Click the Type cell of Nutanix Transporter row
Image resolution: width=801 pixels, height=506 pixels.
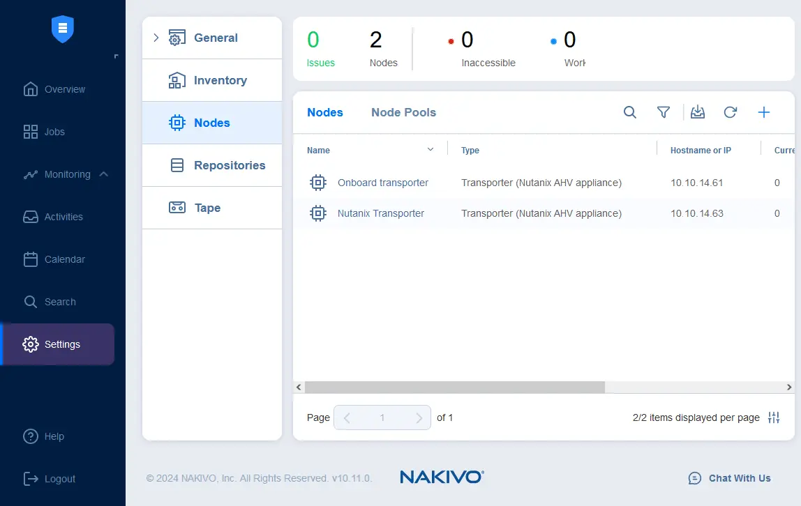(541, 213)
